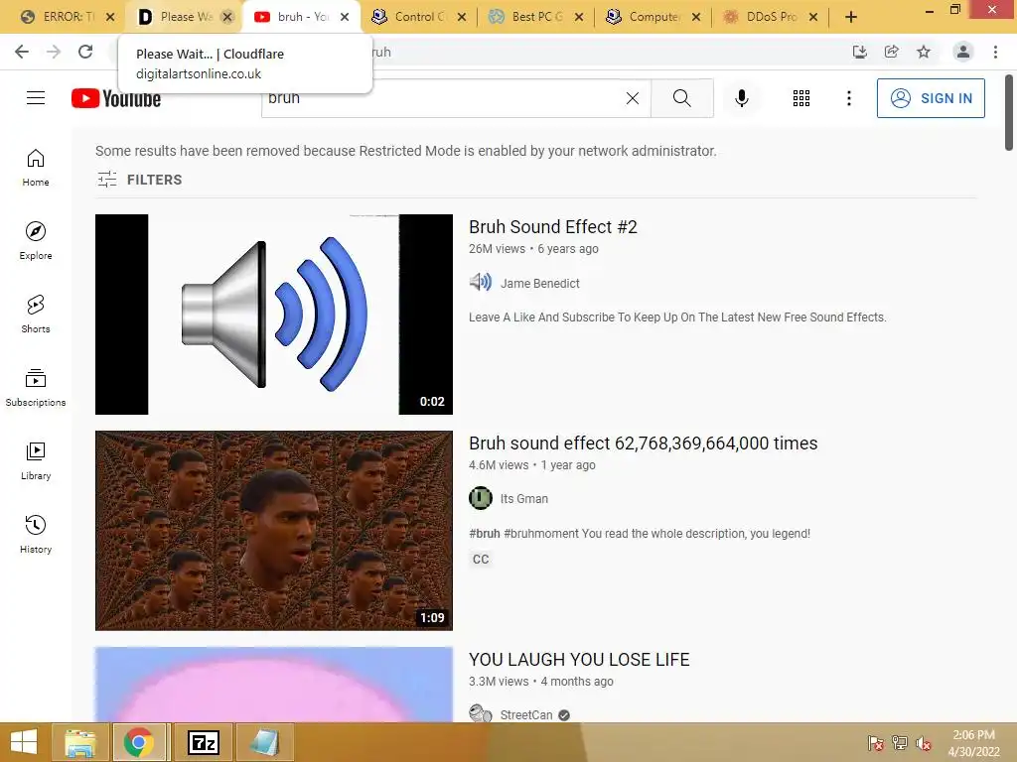Open Library in the sidebar
Viewport: 1017px width, 762px height.
(x=36, y=460)
